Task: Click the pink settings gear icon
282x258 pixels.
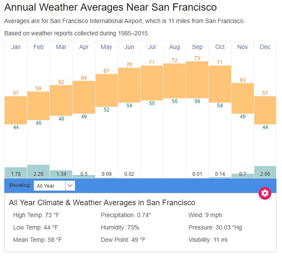Action: tap(265, 193)
